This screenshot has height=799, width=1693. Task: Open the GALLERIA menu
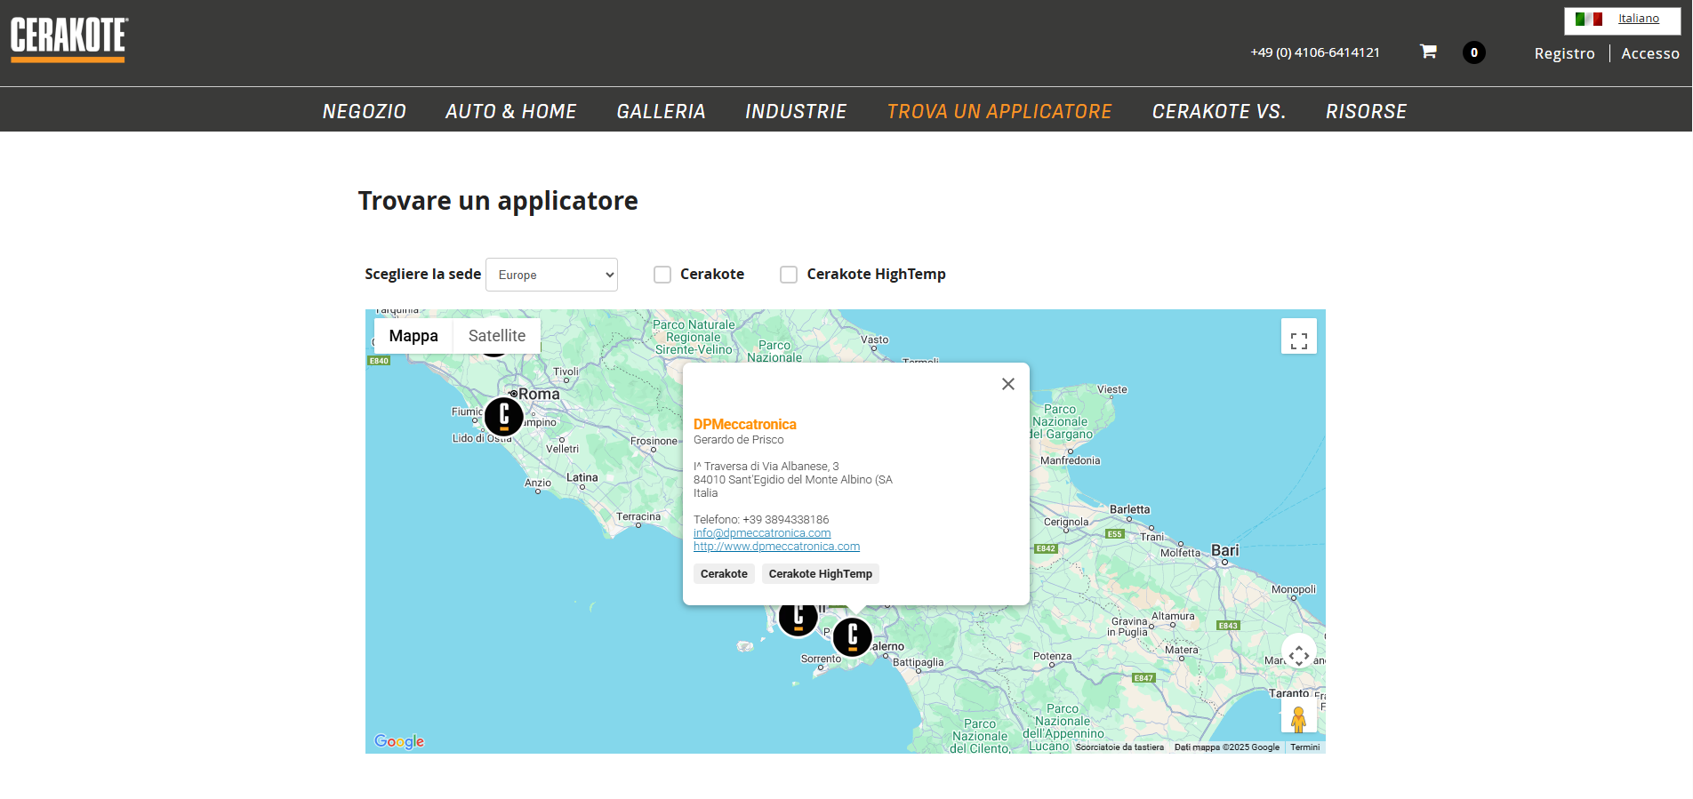click(x=662, y=112)
